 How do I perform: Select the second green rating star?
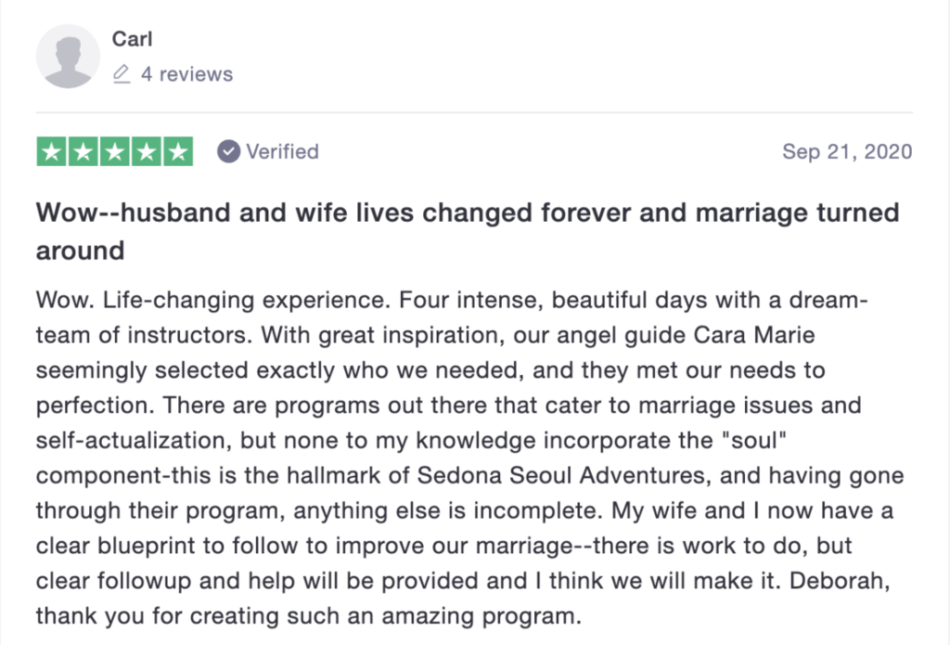83,151
